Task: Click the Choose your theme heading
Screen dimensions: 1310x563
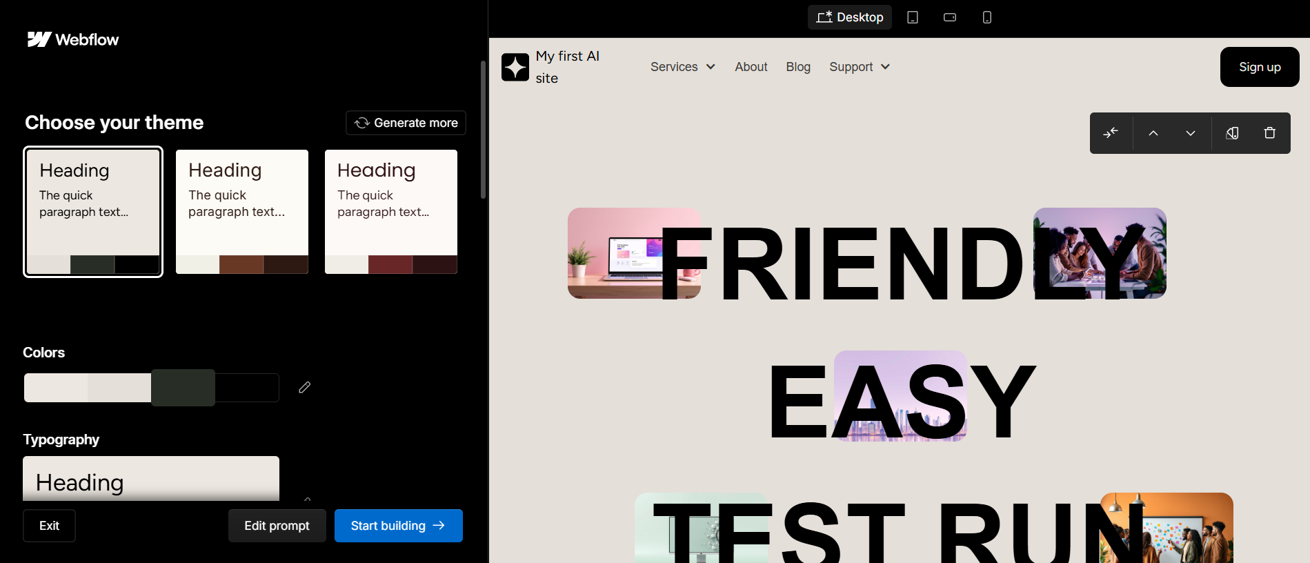Action: [x=115, y=123]
